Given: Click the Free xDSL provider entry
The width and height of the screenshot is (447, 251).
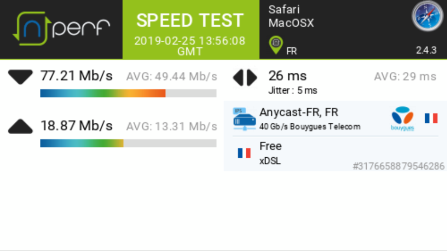Looking at the screenshot, I should point(271,153).
